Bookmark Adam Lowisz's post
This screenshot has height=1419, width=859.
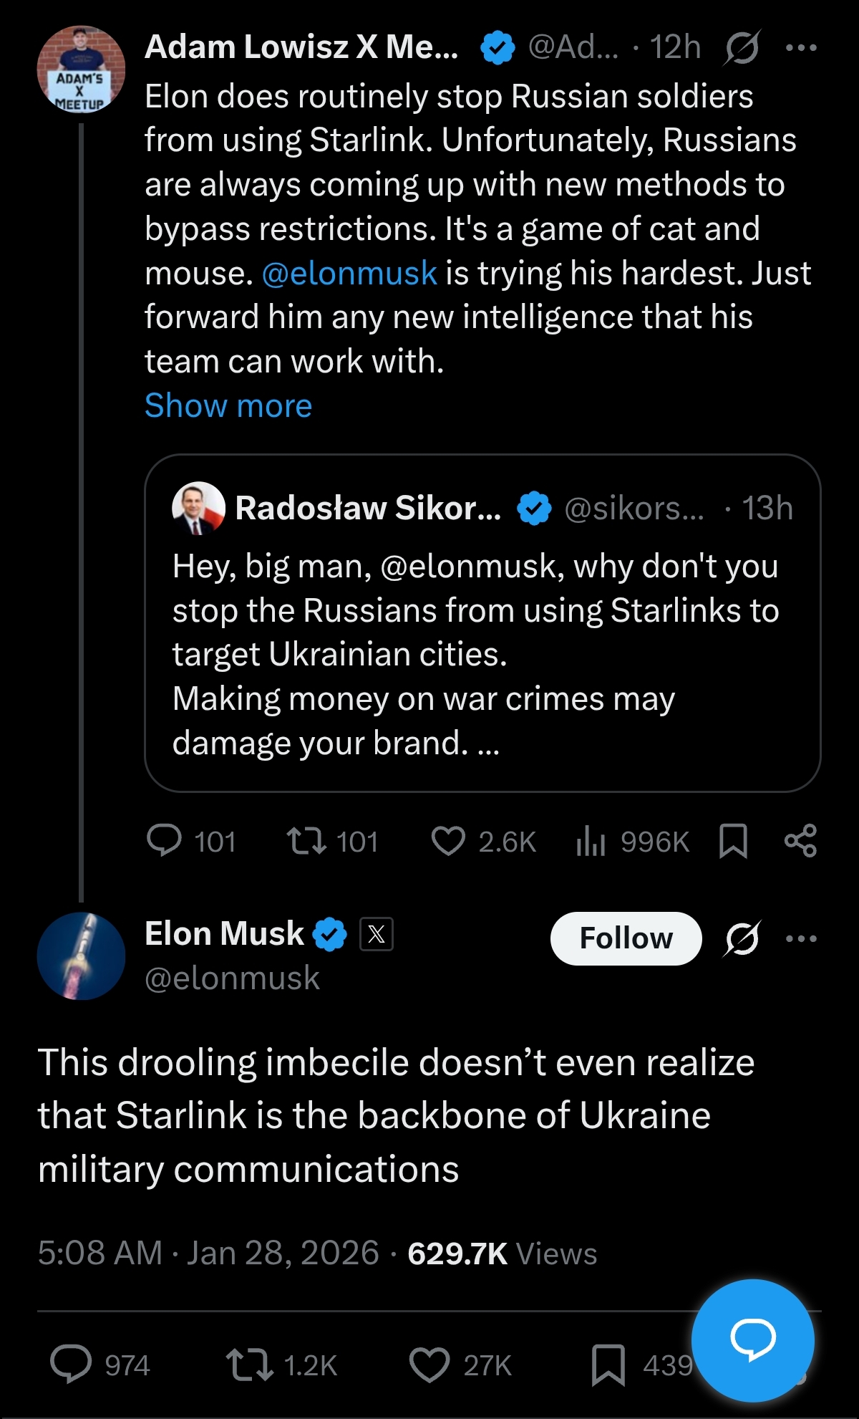pyautogui.click(x=733, y=841)
